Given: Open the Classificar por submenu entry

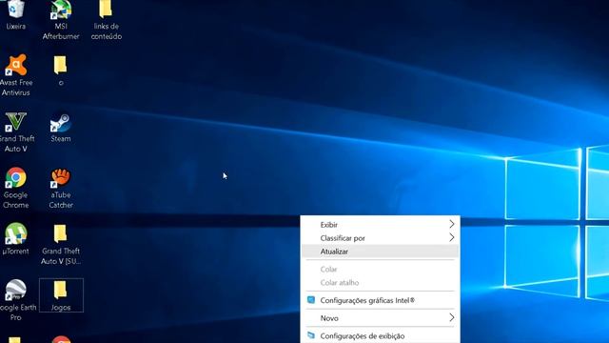Looking at the screenshot, I should (381, 238).
